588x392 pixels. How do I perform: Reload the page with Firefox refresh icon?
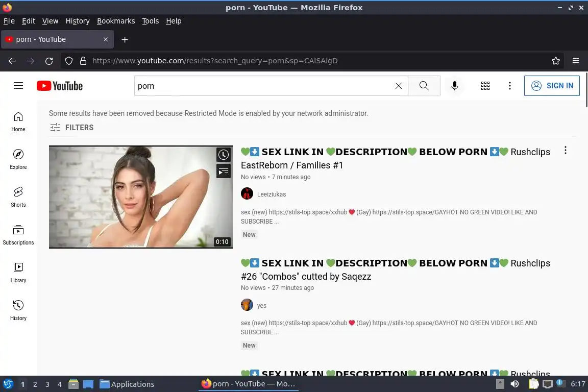[49, 61]
